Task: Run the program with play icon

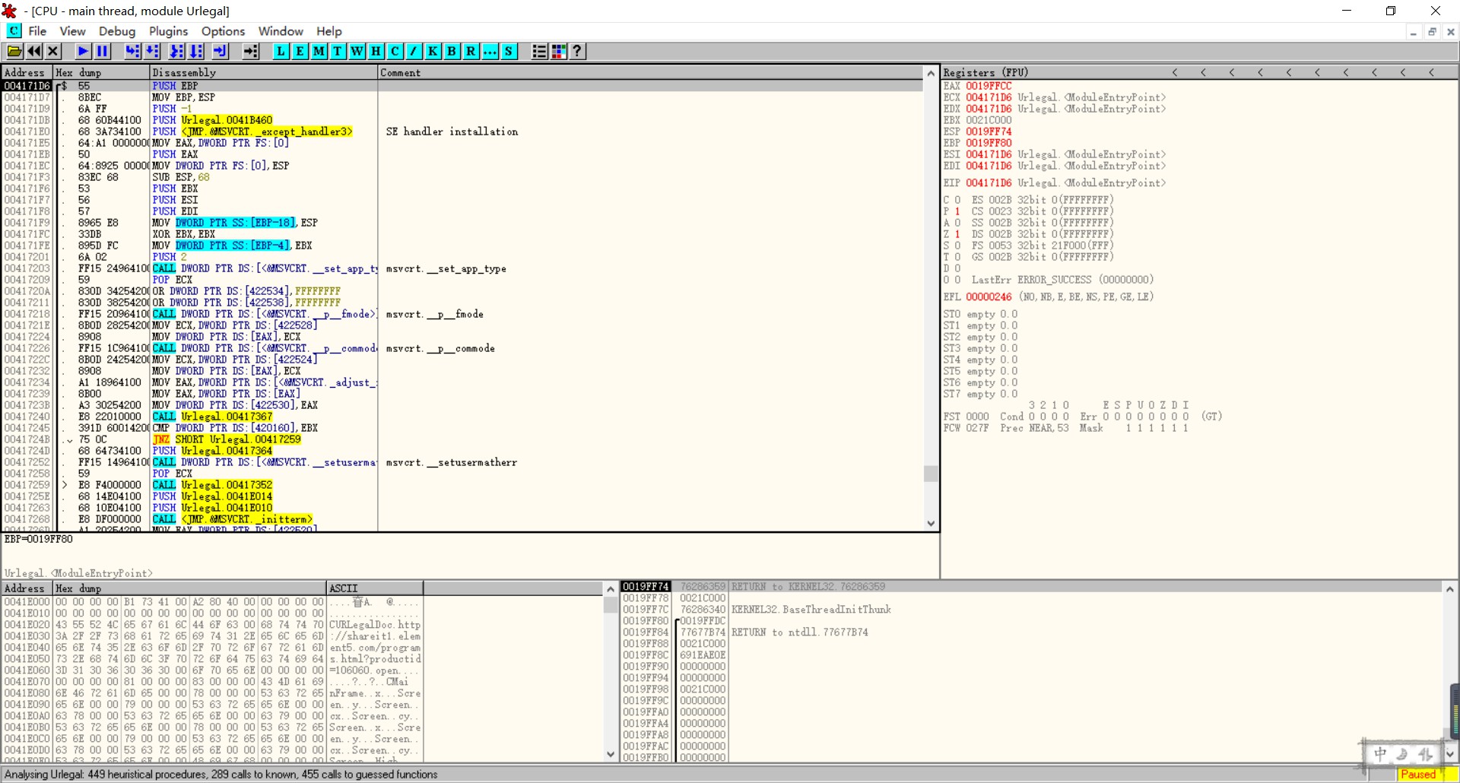Action: click(83, 52)
